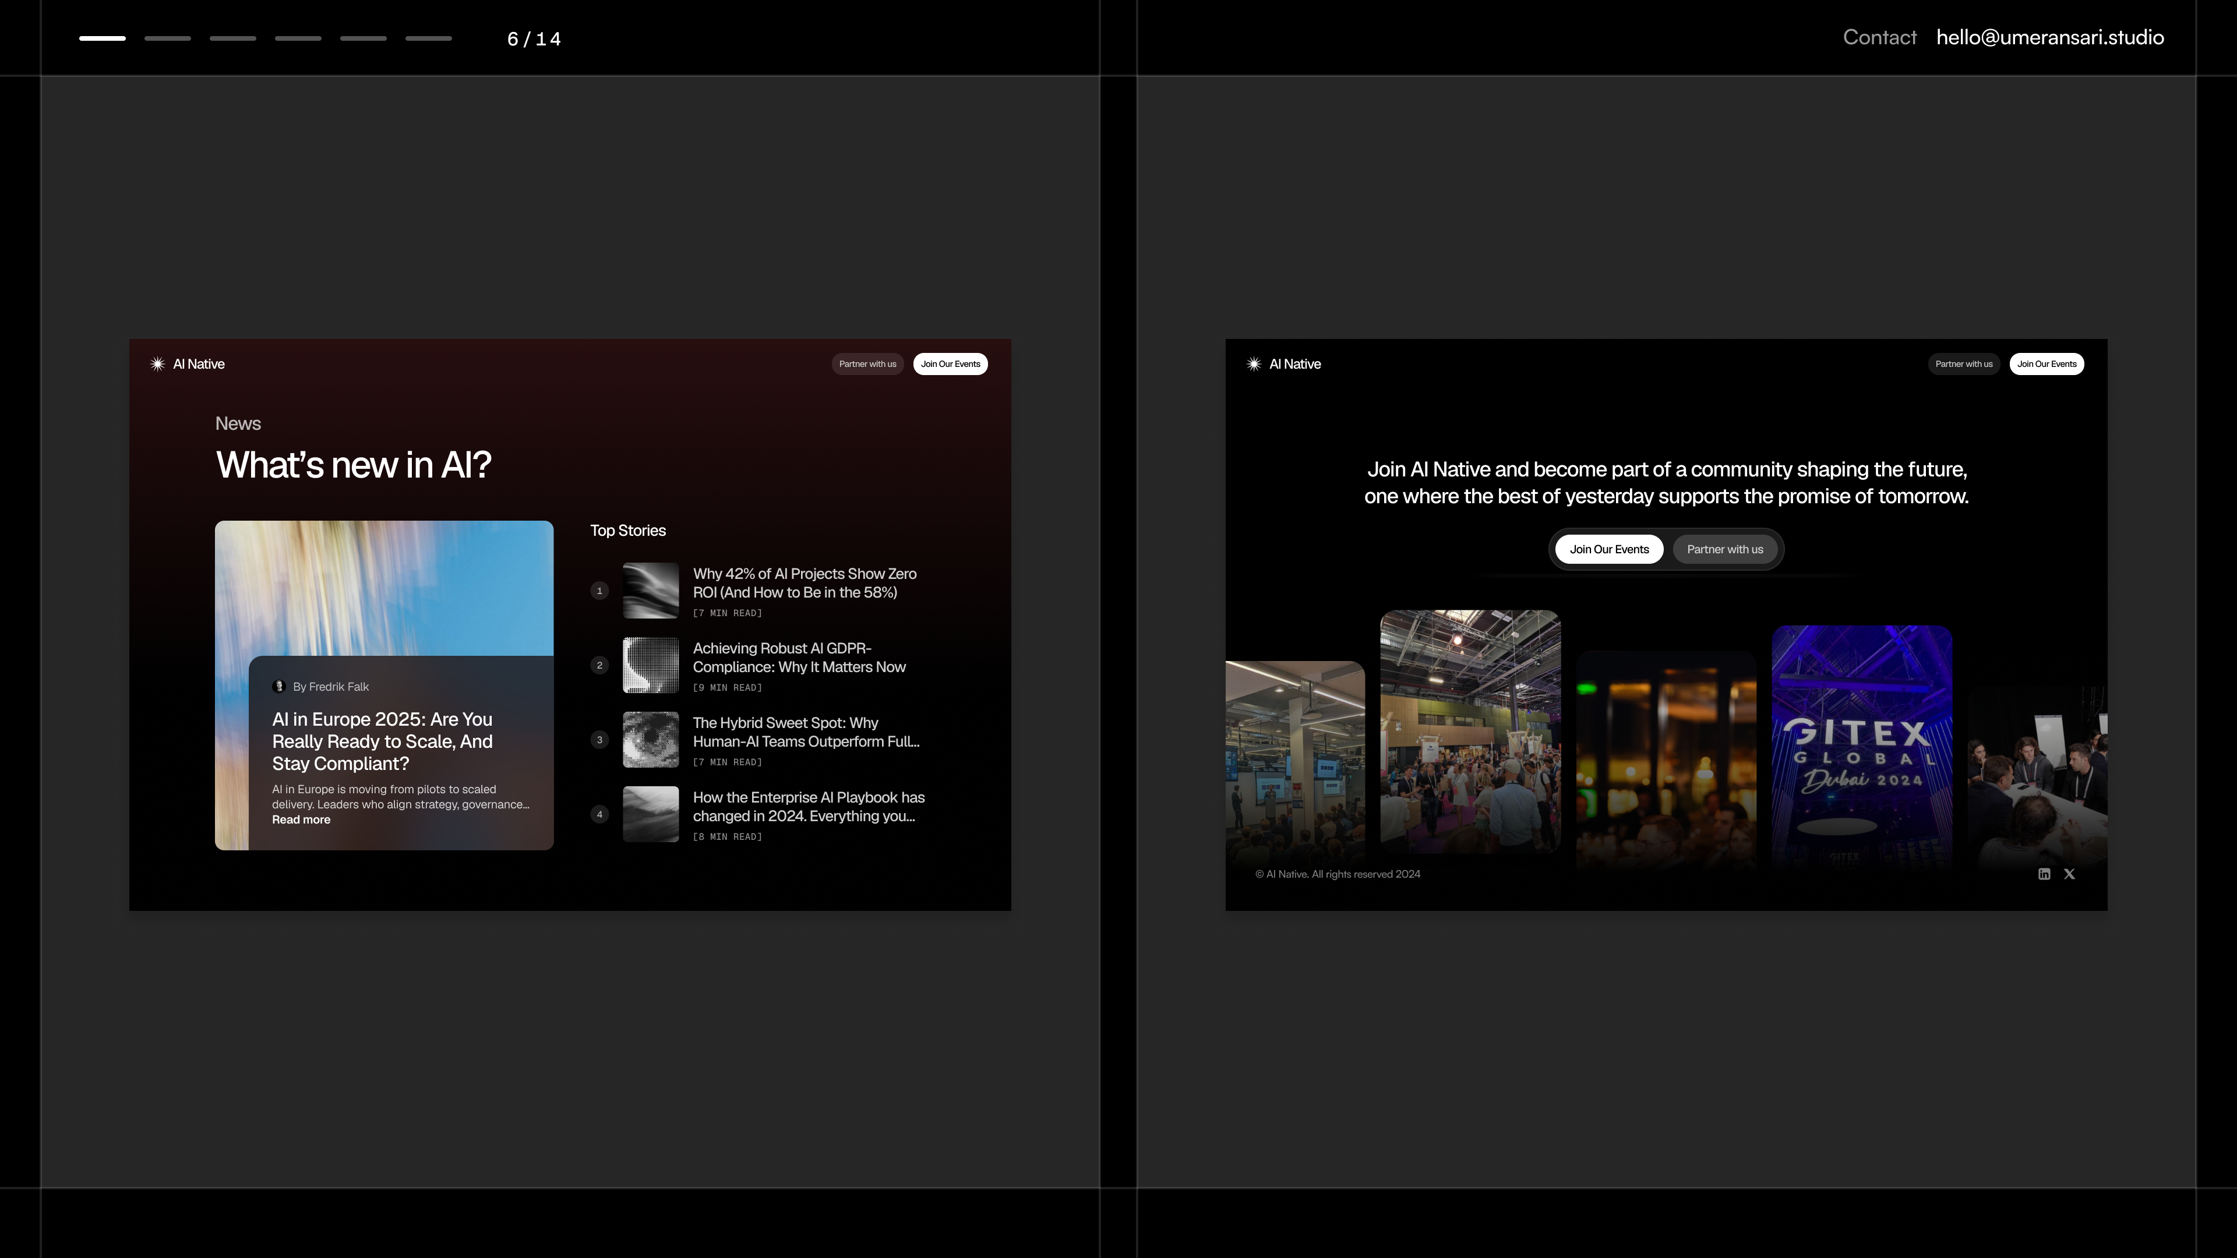
Task: Open Why 42% of AI Projects story
Action: click(804, 584)
